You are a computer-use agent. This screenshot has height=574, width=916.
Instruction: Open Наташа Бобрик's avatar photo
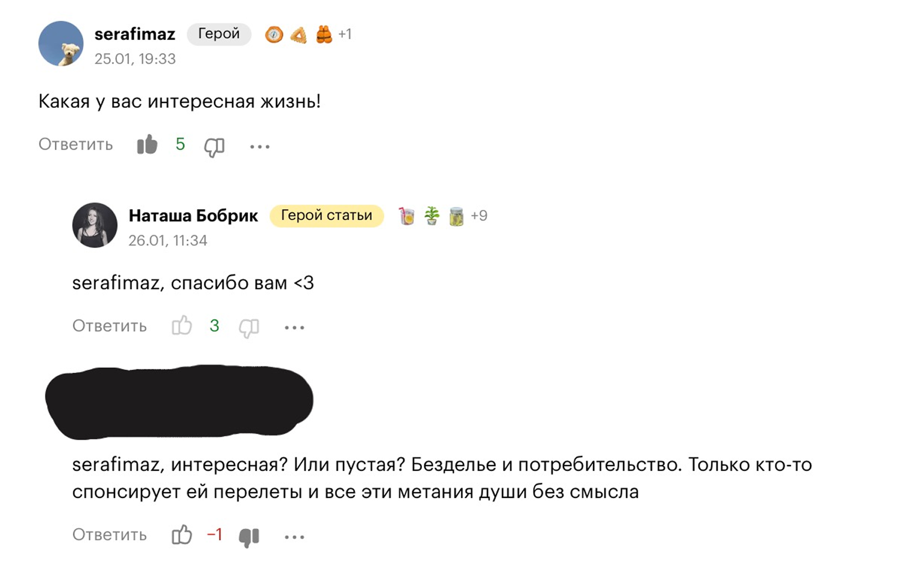coord(95,225)
